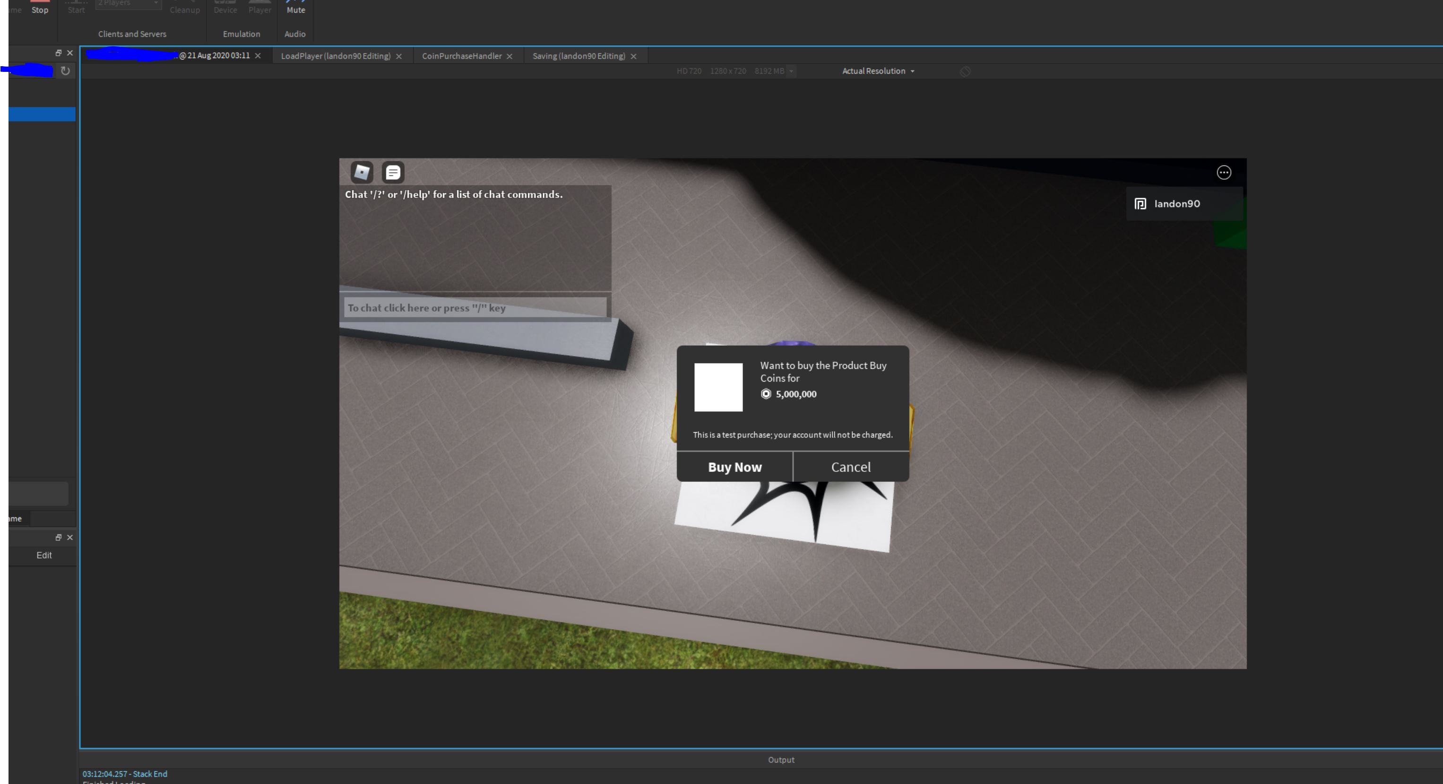Float the lower-left panel via undock icon
Screen dimensions: 1443x784
point(58,538)
